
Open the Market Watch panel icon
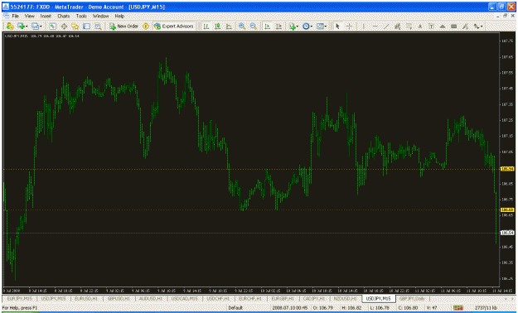[x=52, y=26]
